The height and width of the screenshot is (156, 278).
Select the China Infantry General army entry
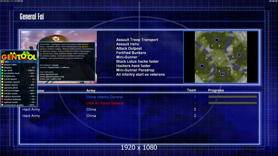(104, 97)
